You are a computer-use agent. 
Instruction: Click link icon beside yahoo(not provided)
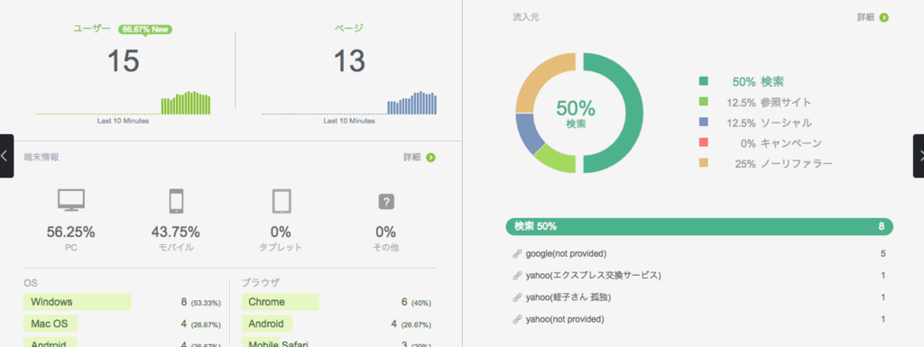[517, 319]
